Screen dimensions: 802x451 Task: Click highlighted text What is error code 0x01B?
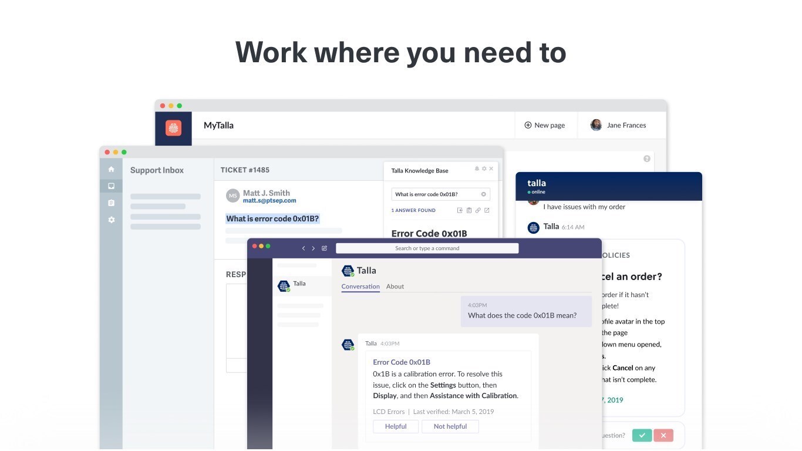click(x=272, y=218)
